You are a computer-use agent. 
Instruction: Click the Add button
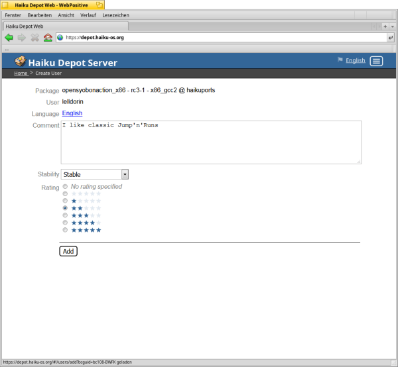tap(68, 251)
